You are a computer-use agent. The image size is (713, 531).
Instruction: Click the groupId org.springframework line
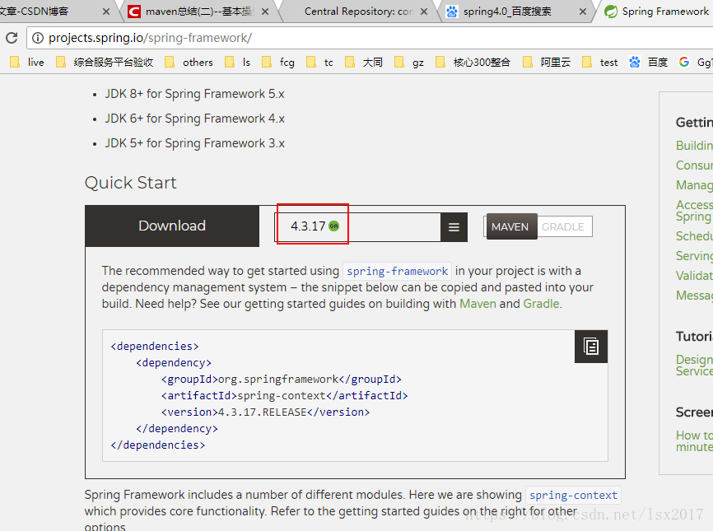282,380
